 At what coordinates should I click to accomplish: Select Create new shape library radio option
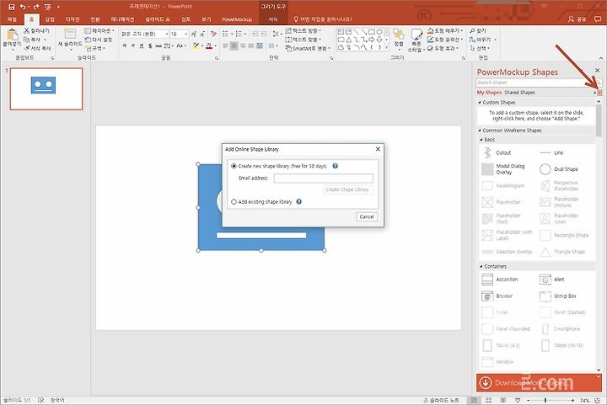pos(234,166)
